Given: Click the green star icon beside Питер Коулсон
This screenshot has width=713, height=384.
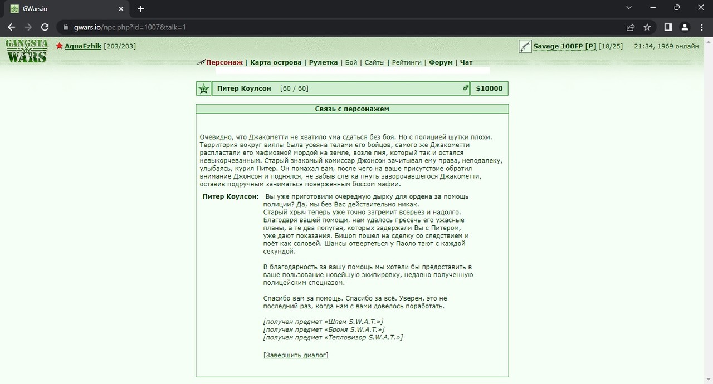Looking at the screenshot, I should pyautogui.click(x=204, y=89).
